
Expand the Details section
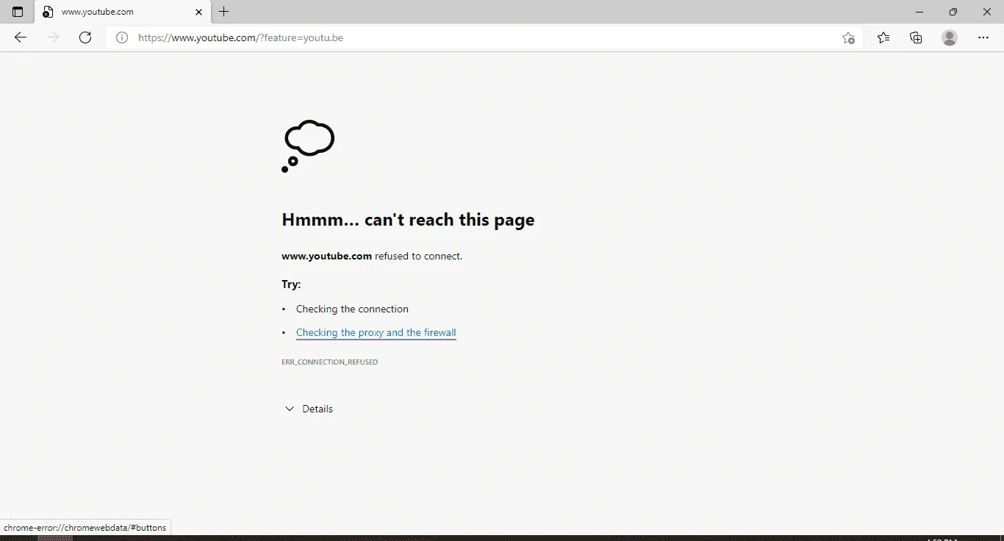pos(309,409)
